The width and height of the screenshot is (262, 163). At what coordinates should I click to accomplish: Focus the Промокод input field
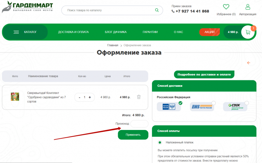[139, 124]
